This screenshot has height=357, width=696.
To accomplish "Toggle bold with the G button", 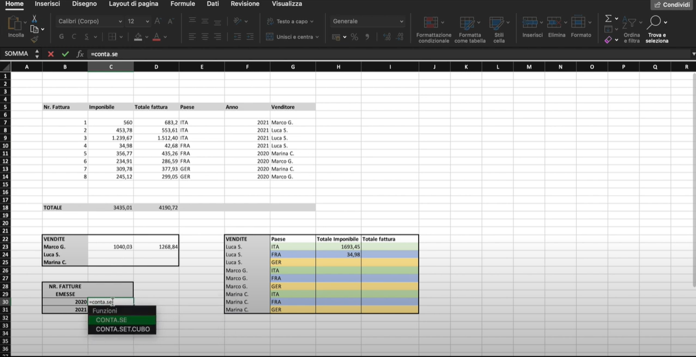I will click(61, 36).
